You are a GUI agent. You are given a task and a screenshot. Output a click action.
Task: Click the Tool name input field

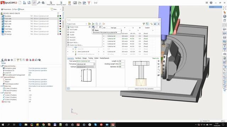coord(86,61)
